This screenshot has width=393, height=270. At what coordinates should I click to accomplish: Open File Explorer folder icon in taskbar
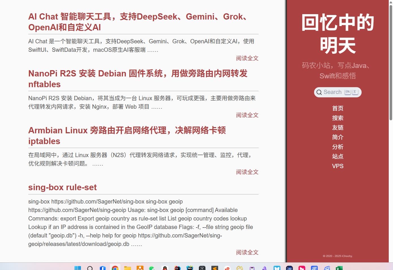pyautogui.click(x=127, y=268)
